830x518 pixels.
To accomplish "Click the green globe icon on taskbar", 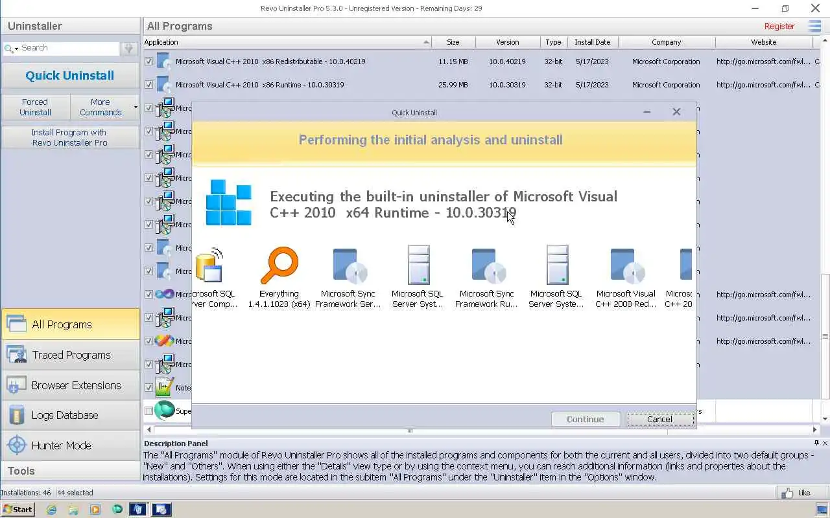I will click(117, 510).
